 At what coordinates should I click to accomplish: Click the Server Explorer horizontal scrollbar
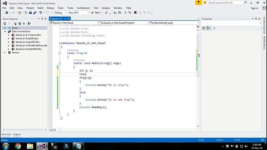(25, 130)
